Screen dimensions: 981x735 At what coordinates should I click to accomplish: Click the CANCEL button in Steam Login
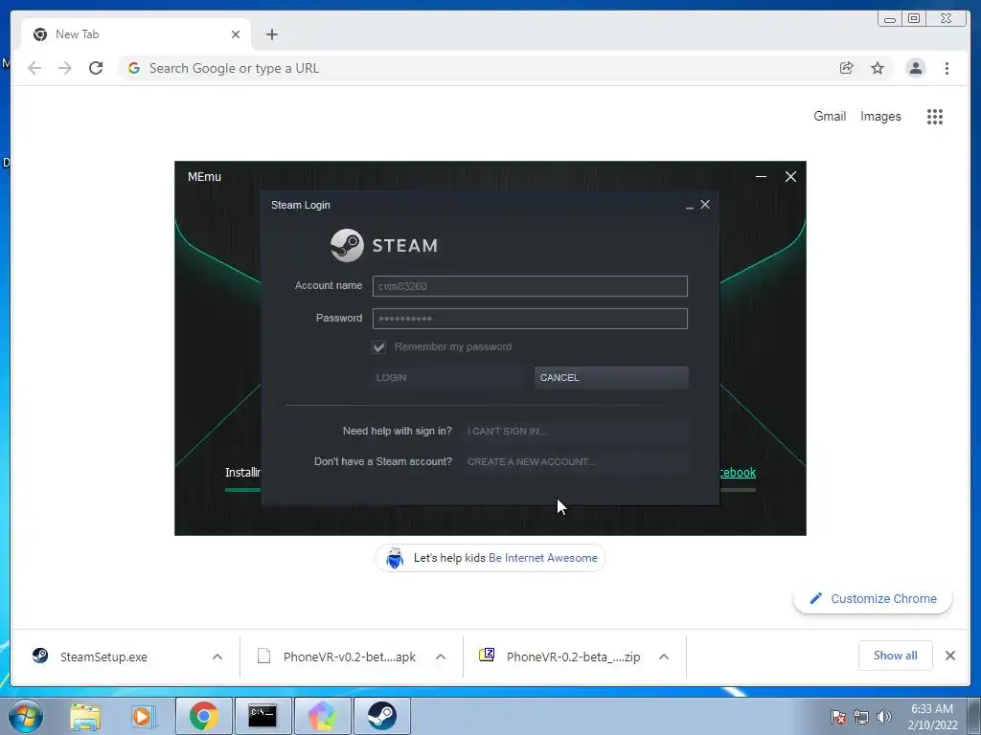(611, 377)
